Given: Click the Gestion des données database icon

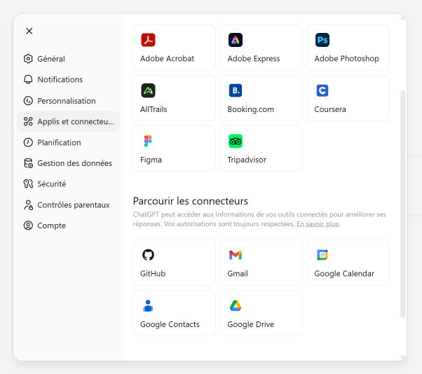Looking at the screenshot, I should point(28,163).
